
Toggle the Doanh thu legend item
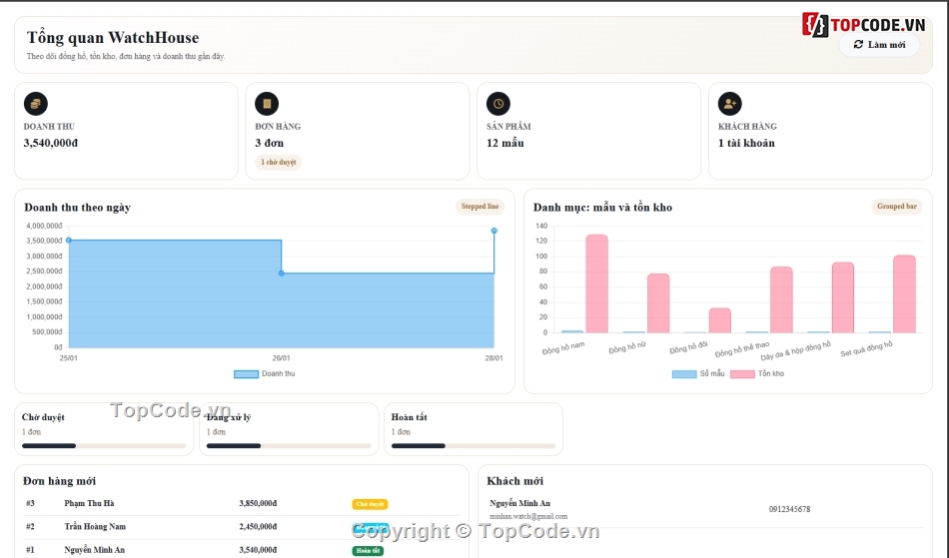[265, 374]
